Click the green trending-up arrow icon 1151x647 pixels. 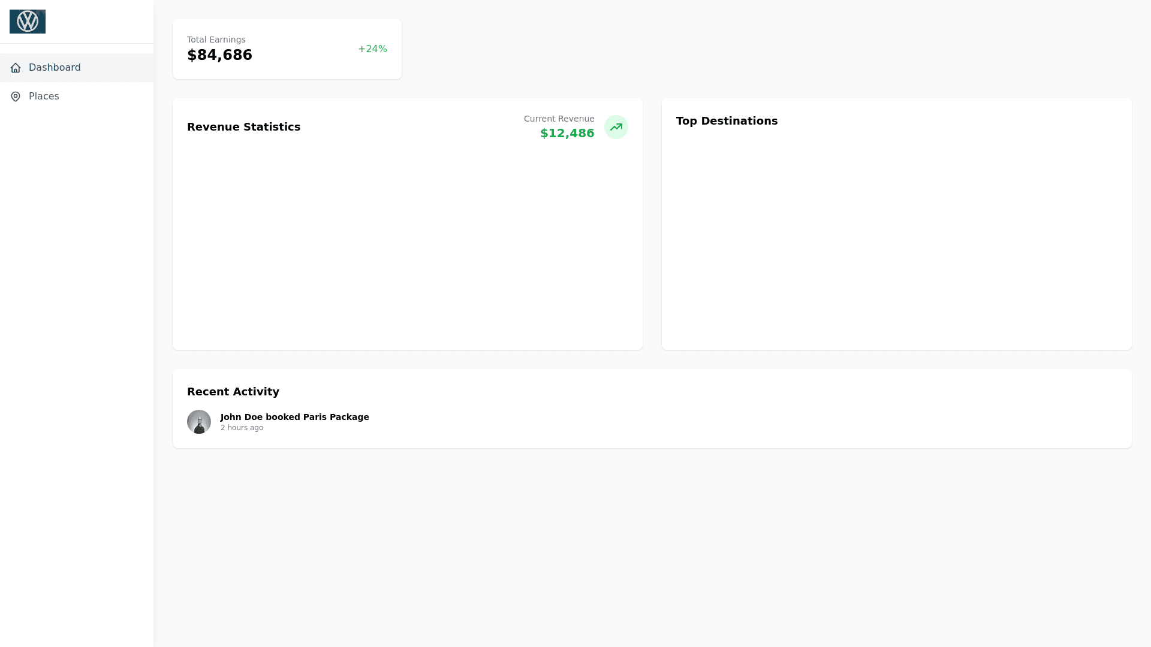(x=616, y=127)
